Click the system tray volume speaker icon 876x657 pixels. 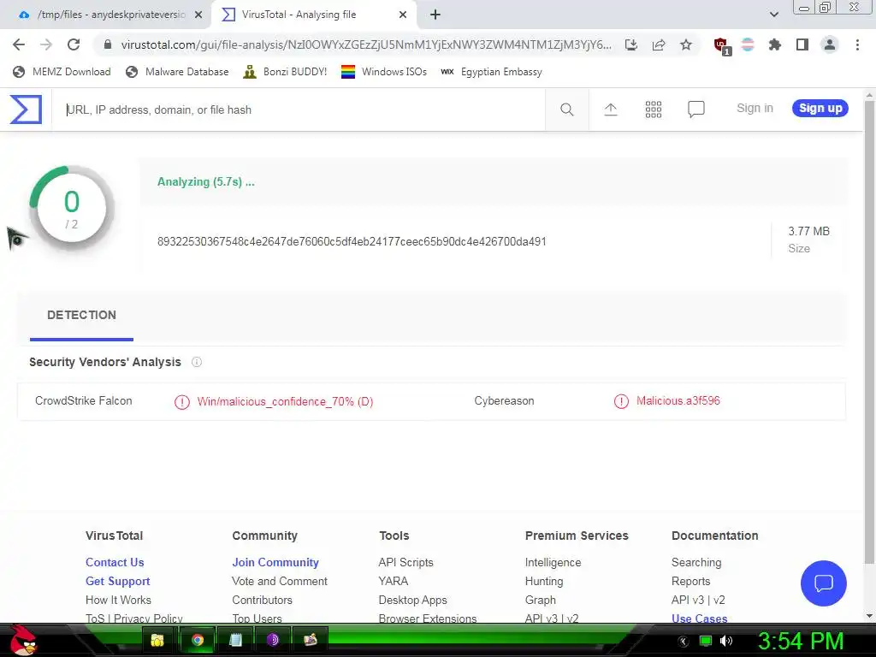click(725, 641)
